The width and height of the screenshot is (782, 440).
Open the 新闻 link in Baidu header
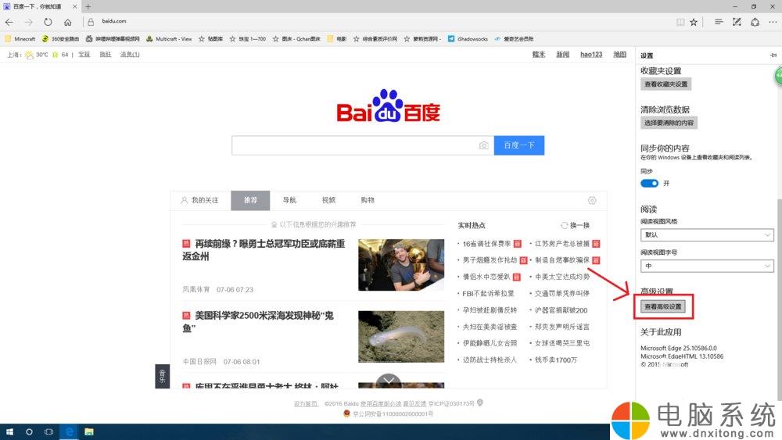562,54
